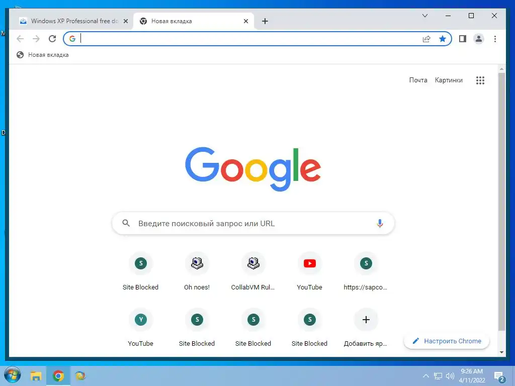Click Настроить Chrome button

click(447, 341)
